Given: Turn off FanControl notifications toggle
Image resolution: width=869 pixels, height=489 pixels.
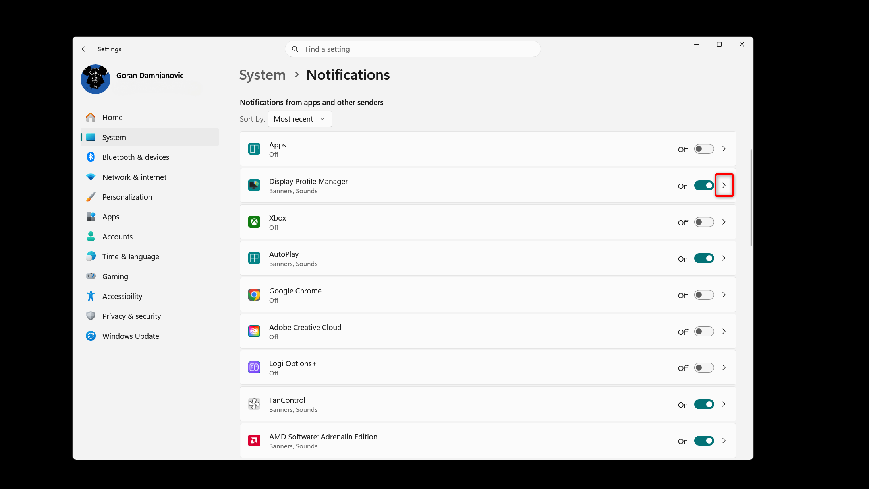Looking at the screenshot, I should (704, 404).
